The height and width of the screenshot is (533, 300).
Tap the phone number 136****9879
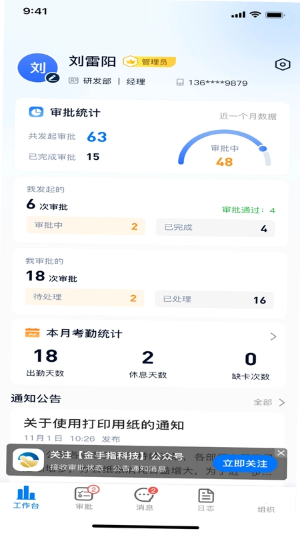pos(218,83)
